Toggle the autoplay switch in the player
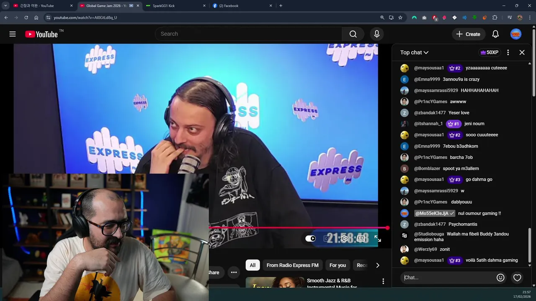This screenshot has width=536, height=301. pos(310,238)
